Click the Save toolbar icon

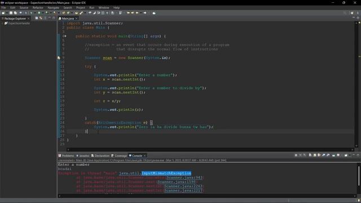click(11, 13)
